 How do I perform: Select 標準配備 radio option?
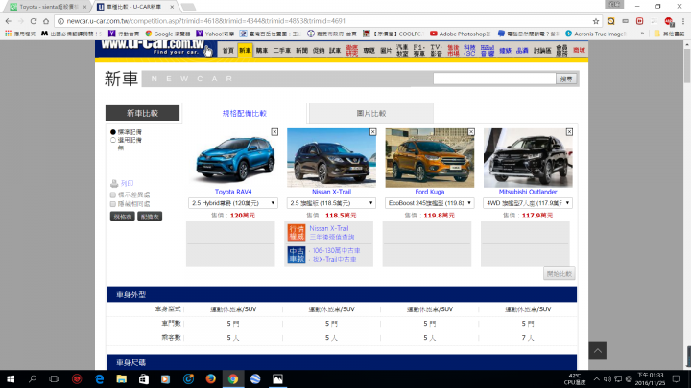pos(113,132)
